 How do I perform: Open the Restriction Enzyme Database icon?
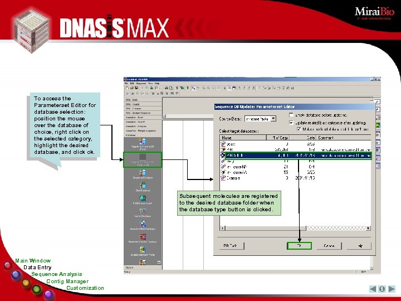[143, 238]
